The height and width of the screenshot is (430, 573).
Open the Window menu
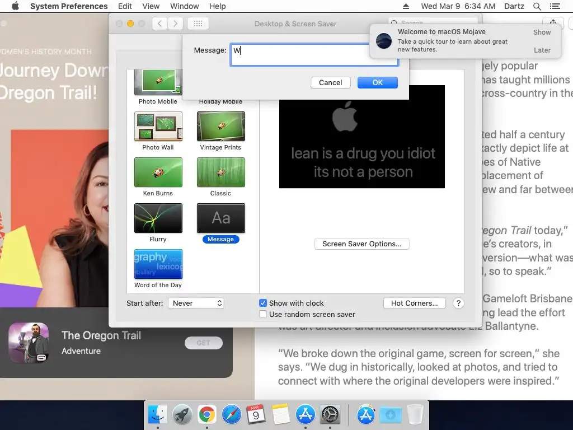point(185,6)
